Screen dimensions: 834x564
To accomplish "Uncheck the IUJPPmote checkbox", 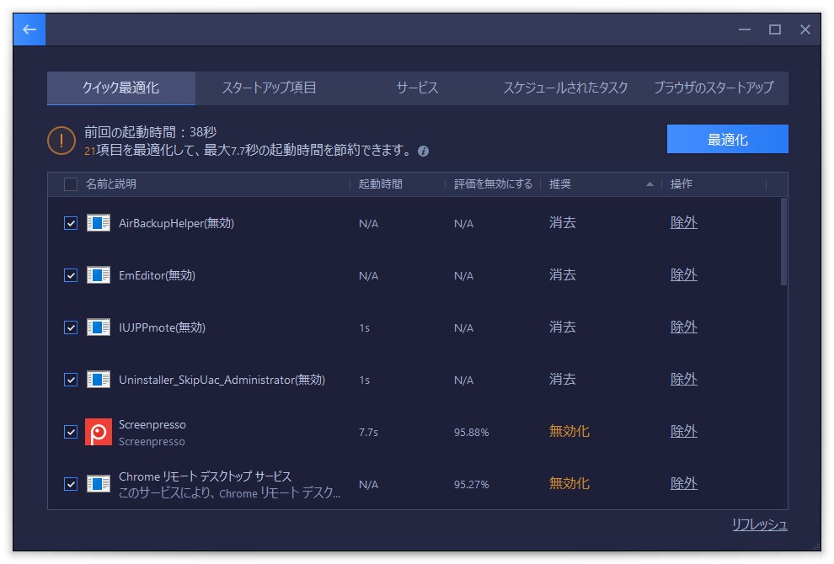I will point(71,327).
